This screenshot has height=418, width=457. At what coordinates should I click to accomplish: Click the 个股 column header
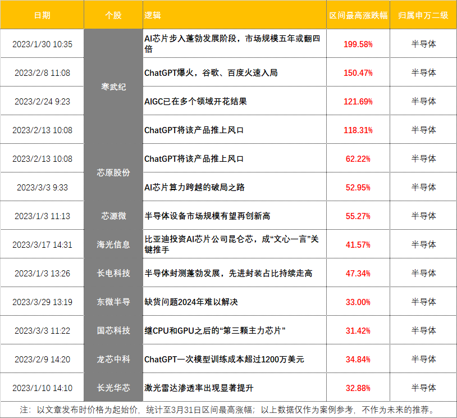pos(113,15)
